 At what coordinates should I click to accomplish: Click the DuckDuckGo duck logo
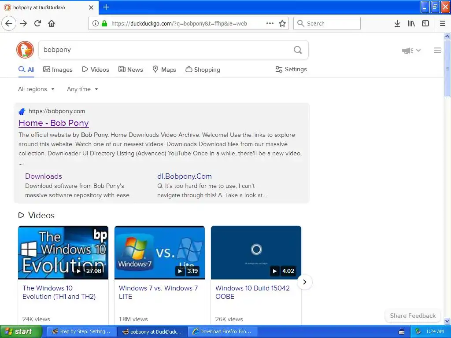pos(25,50)
